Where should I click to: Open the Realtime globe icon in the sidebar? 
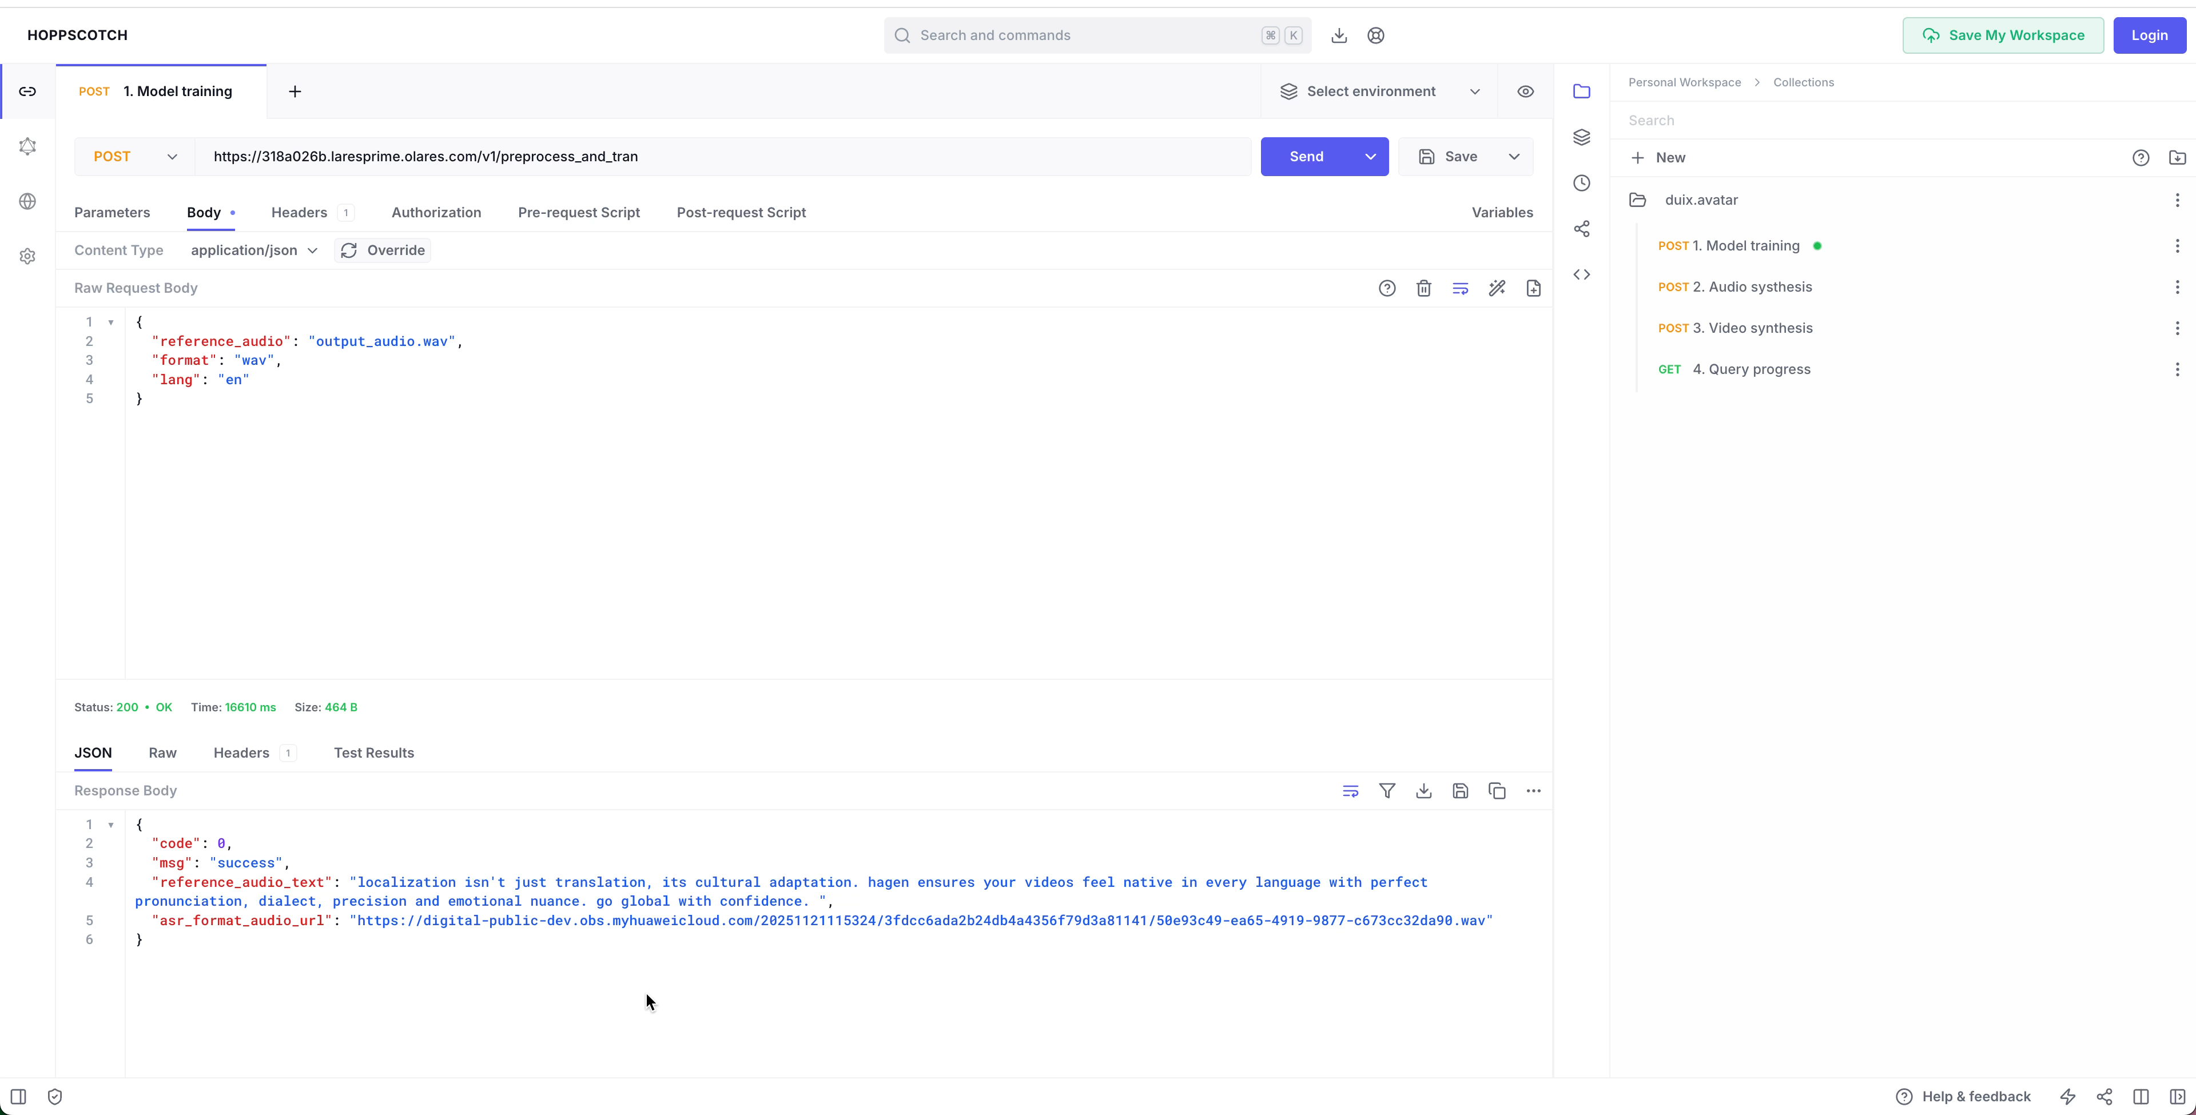pos(27,201)
